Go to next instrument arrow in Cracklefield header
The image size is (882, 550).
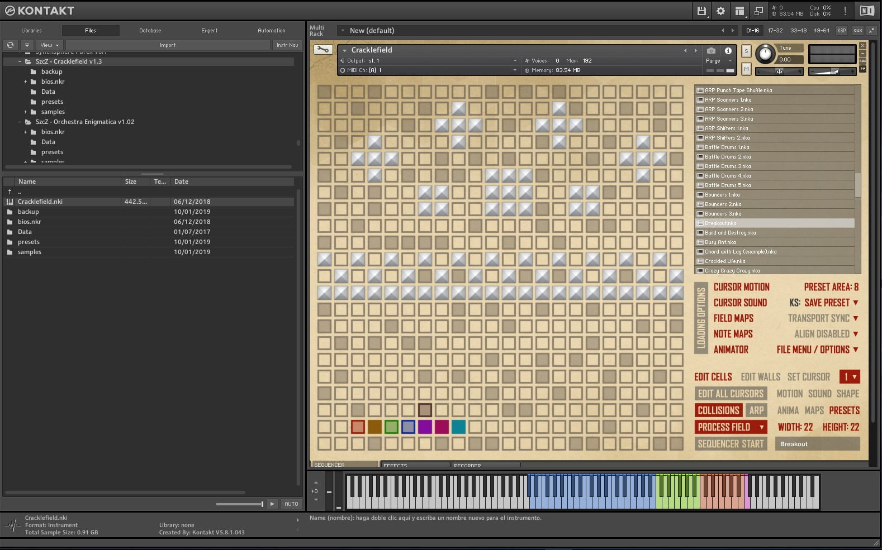coord(695,50)
